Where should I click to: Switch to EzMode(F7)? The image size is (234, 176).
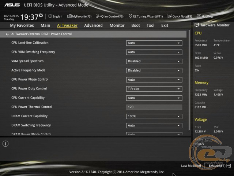click(220, 166)
